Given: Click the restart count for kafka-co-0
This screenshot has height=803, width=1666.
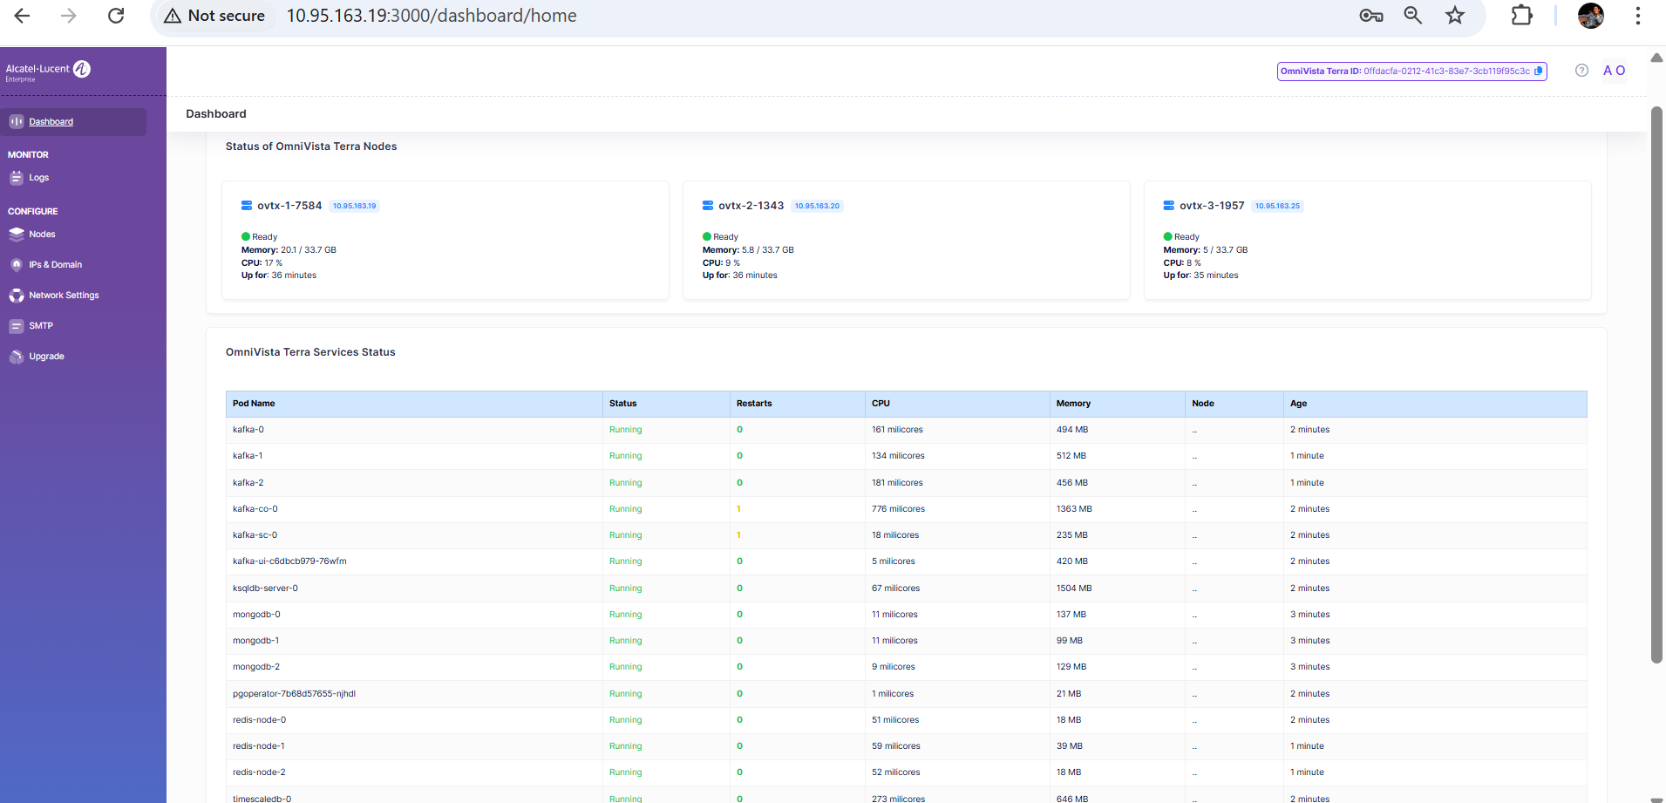Looking at the screenshot, I should [x=738, y=509].
